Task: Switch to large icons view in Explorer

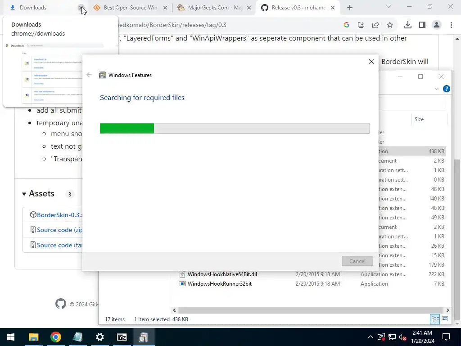Action: (x=445, y=319)
